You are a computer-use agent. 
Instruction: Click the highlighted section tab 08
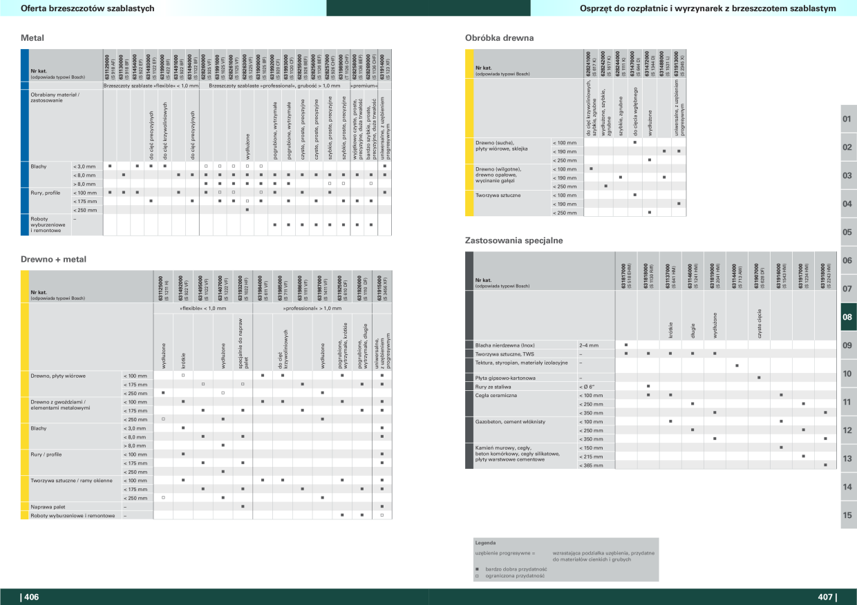click(x=847, y=317)
